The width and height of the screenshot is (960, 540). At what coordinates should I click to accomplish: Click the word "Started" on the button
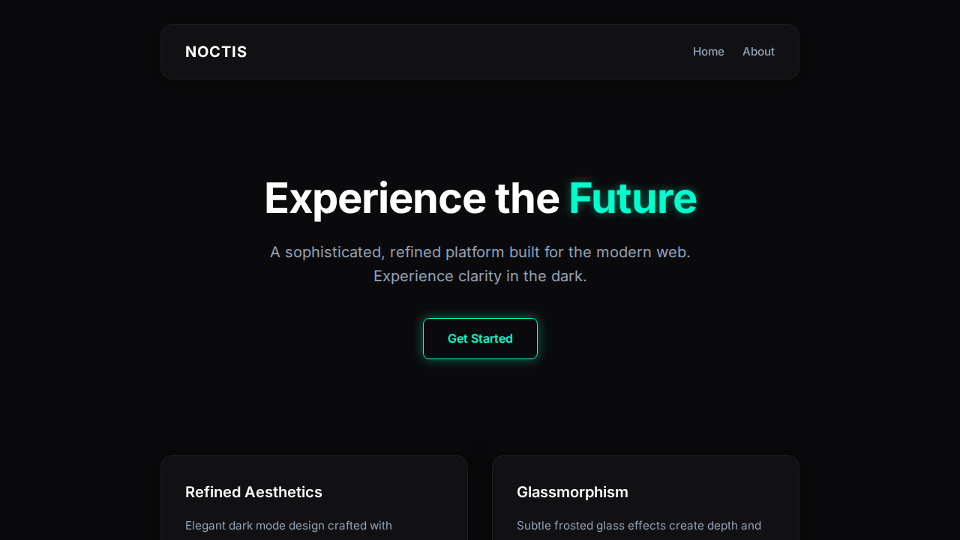[492, 339]
